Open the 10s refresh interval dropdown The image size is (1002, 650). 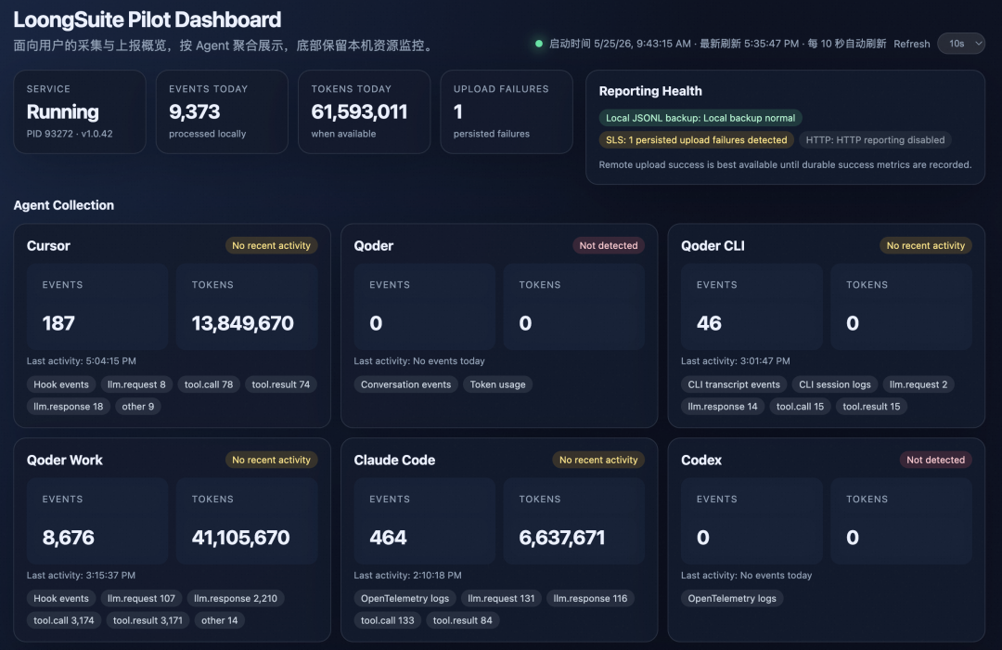(960, 44)
